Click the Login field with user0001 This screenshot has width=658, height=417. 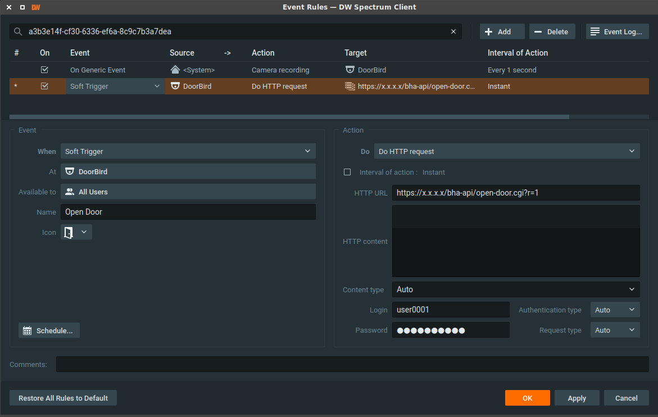pyautogui.click(x=451, y=310)
